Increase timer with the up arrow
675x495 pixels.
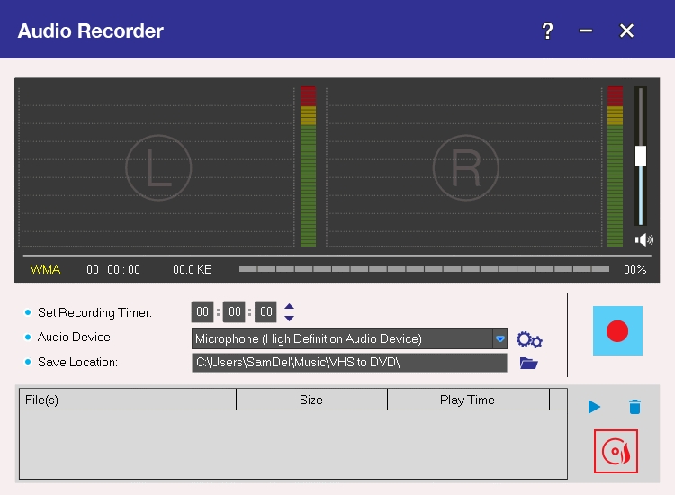[x=289, y=307]
